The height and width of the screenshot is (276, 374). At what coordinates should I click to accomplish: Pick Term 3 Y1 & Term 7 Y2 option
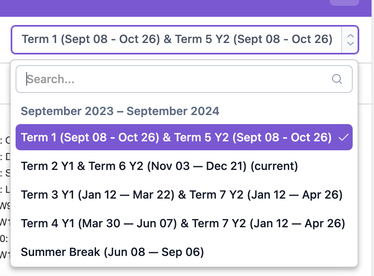[x=180, y=195]
